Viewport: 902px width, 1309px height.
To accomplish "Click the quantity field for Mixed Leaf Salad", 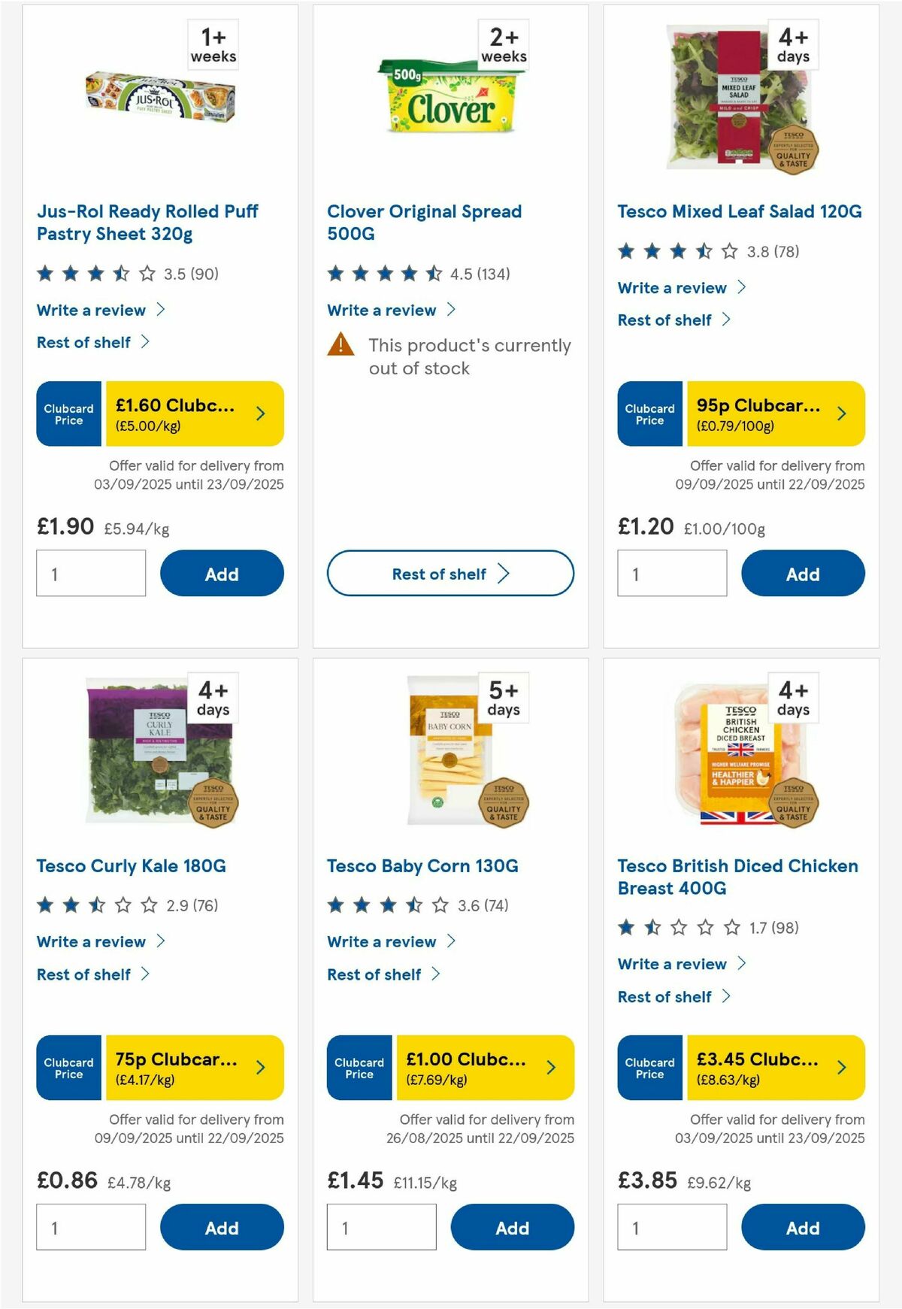I will [x=672, y=573].
